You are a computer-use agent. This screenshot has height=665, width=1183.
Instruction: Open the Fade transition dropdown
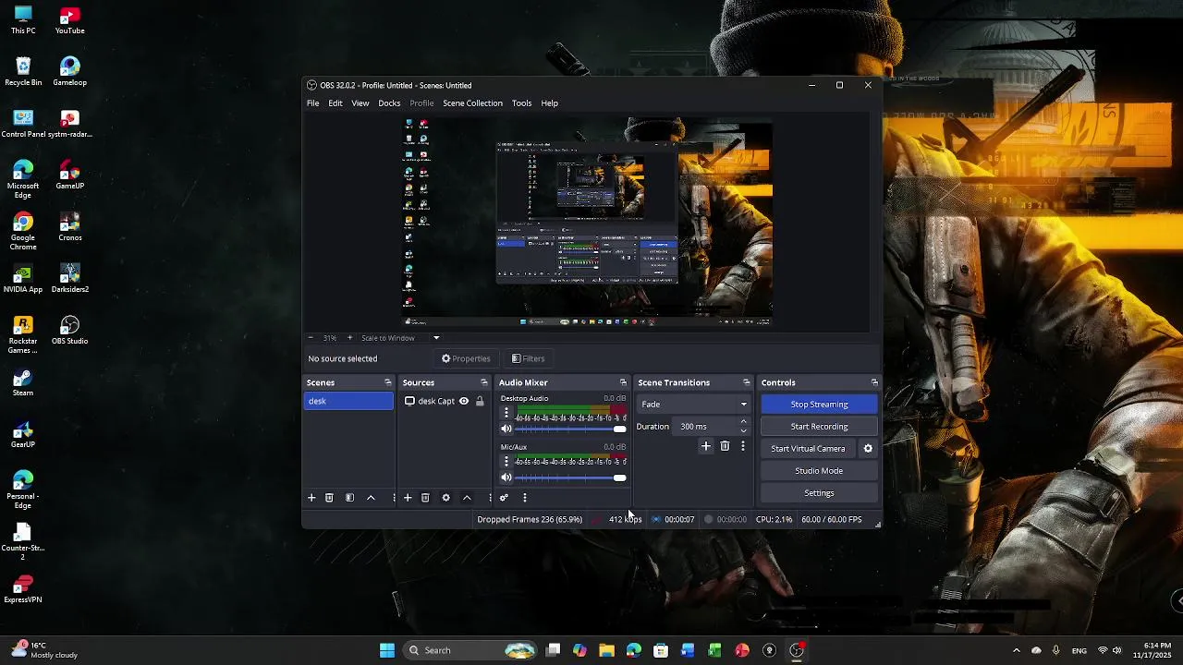(693, 405)
